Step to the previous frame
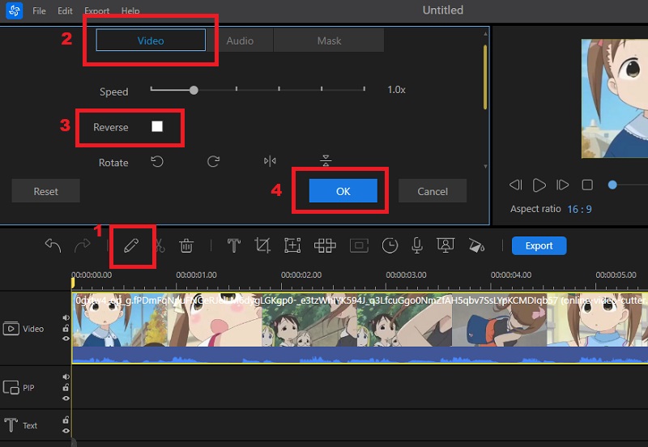 tap(515, 185)
